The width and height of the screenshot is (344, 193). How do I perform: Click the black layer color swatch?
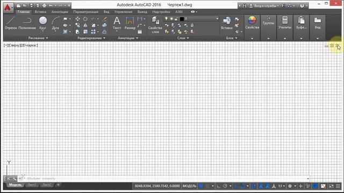[x=182, y=19]
